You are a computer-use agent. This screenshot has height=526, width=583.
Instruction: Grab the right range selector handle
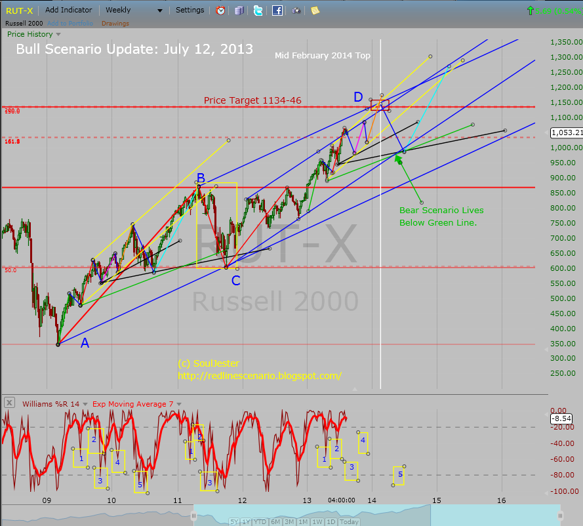[560, 516]
